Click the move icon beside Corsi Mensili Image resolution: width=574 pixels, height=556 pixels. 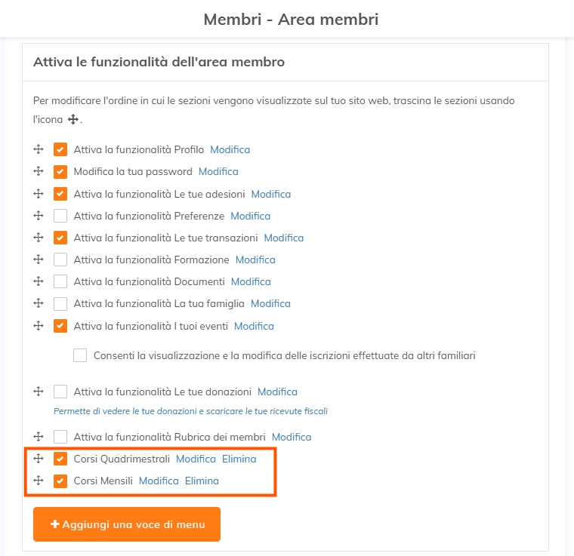click(38, 481)
